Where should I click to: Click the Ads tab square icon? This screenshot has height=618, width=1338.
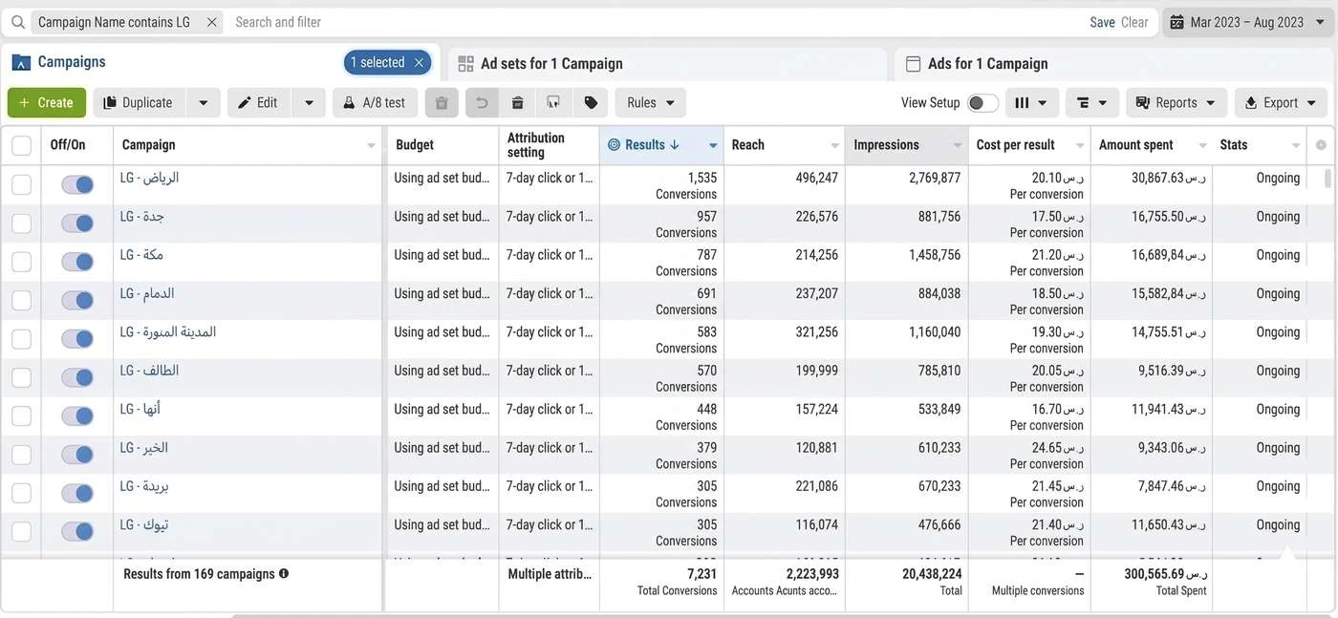913,64
